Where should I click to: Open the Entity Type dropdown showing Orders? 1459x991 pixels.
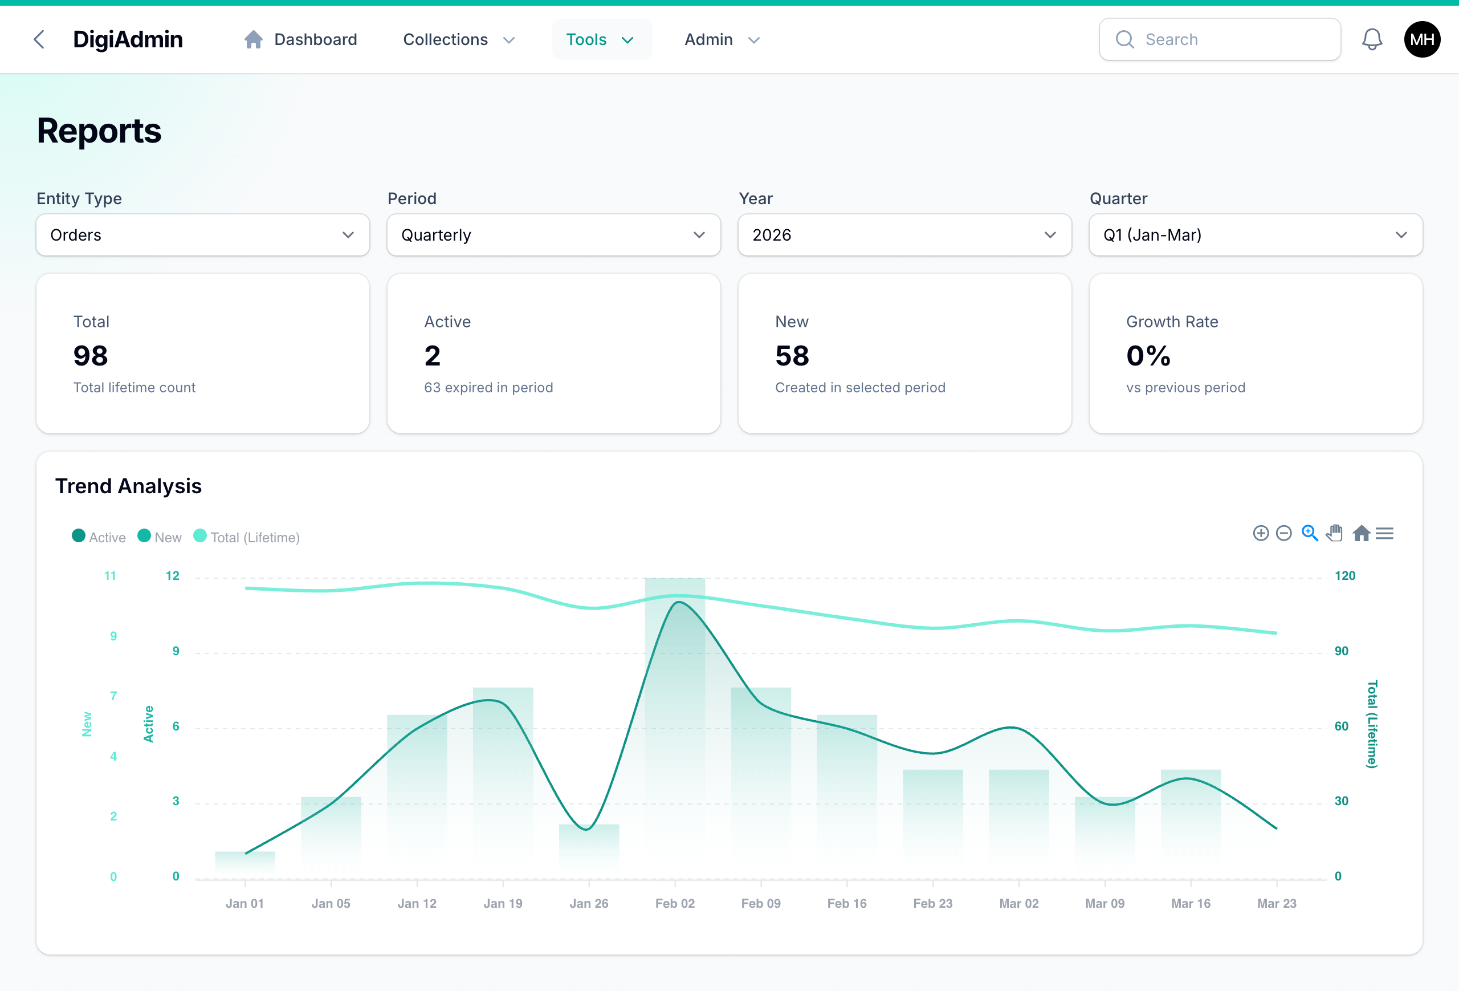[x=202, y=235]
